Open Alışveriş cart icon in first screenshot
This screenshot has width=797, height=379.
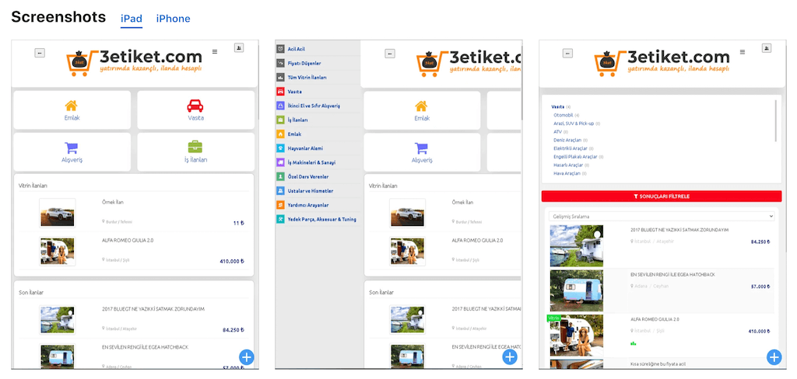(x=71, y=148)
